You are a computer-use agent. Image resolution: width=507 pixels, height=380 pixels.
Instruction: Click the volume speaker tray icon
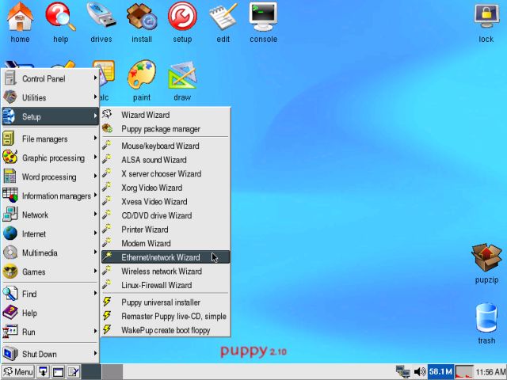420,371
